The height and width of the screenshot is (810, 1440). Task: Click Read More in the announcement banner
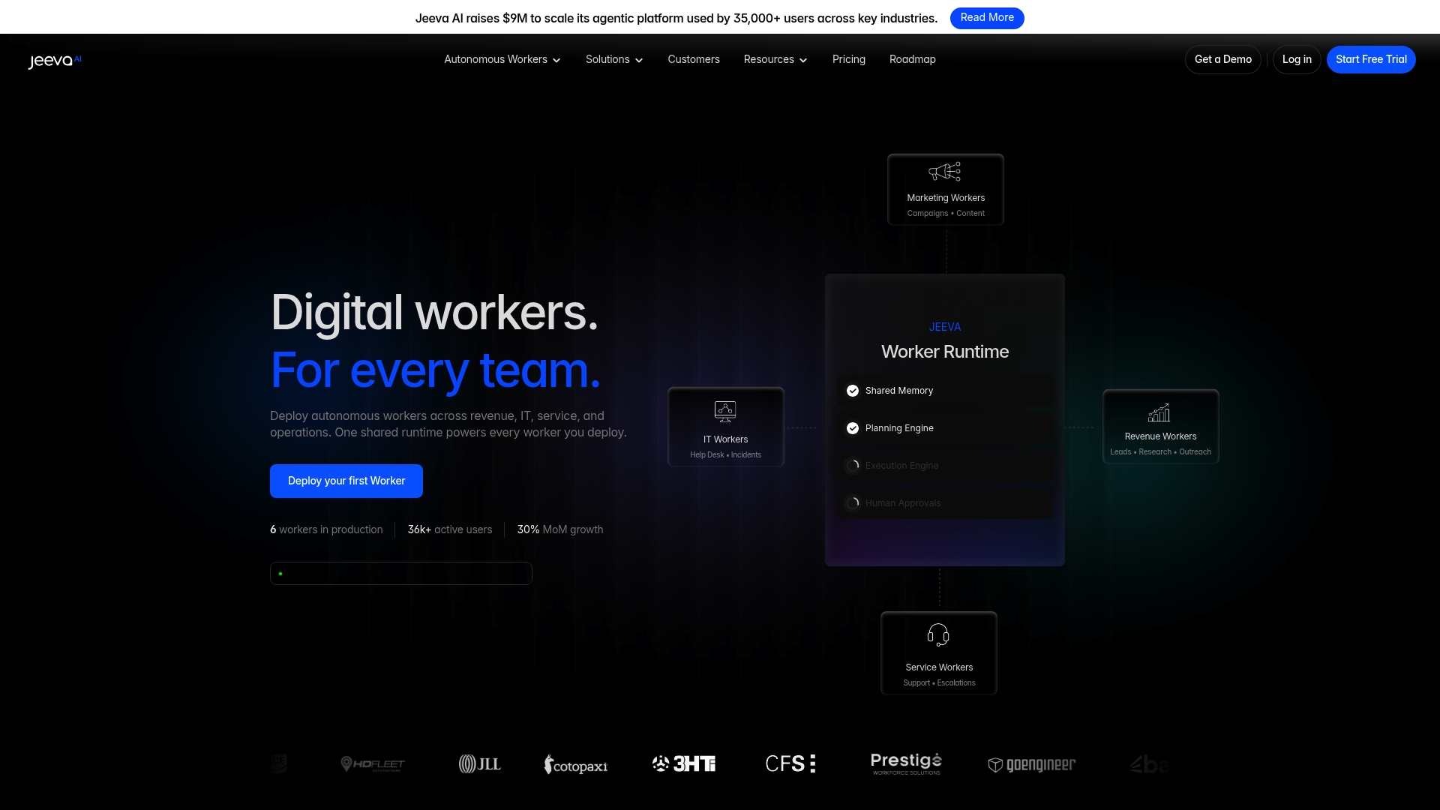tap(987, 18)
